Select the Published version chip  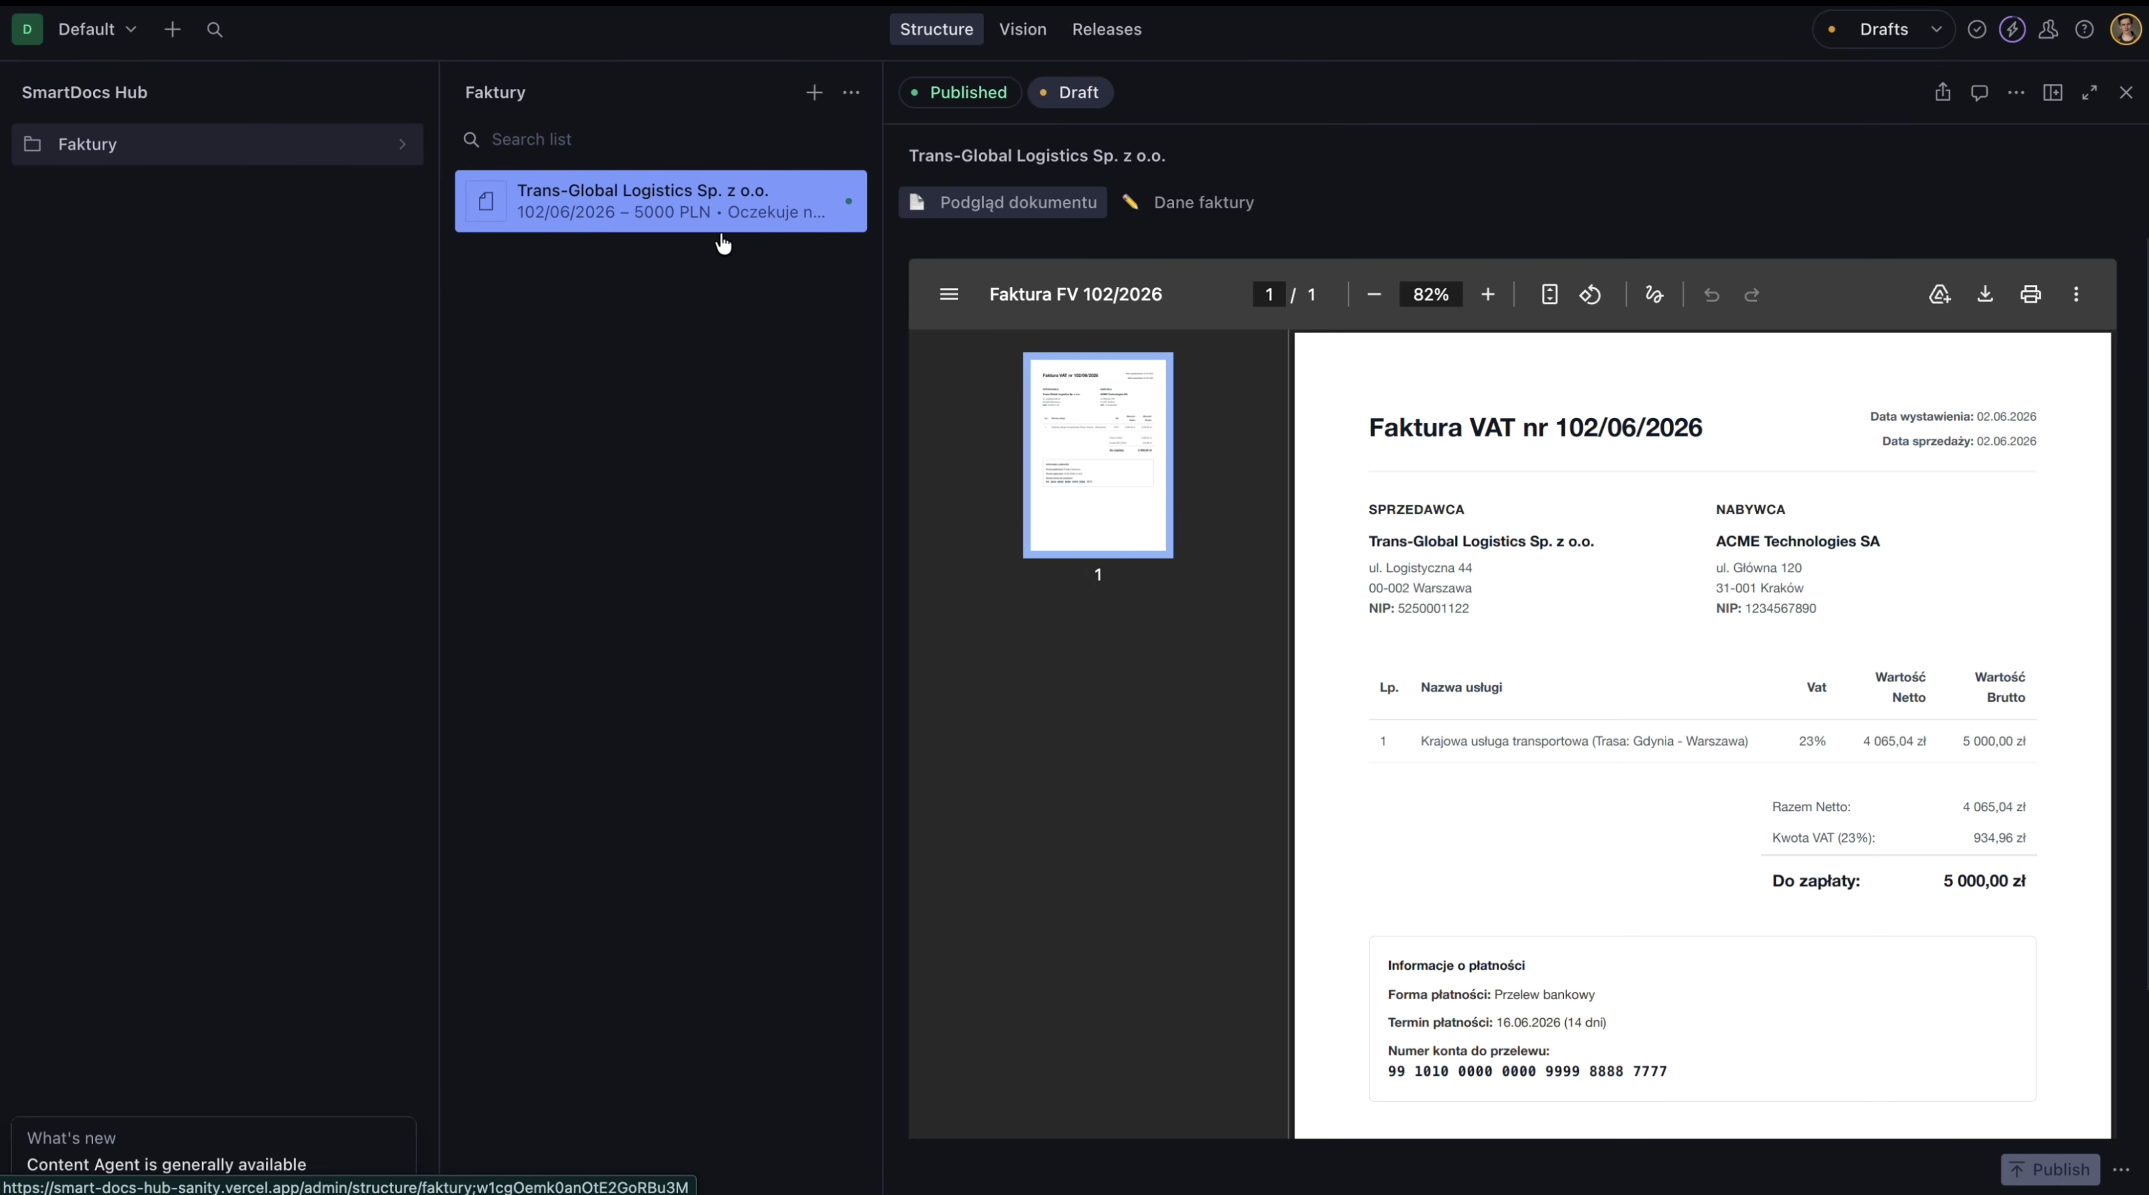pyautogui.click(x=959, y=92)
